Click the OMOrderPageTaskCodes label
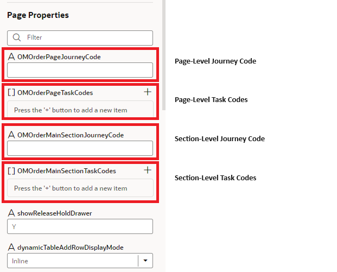337x272 pixels. pyautogui.click(x=55, y=93)
